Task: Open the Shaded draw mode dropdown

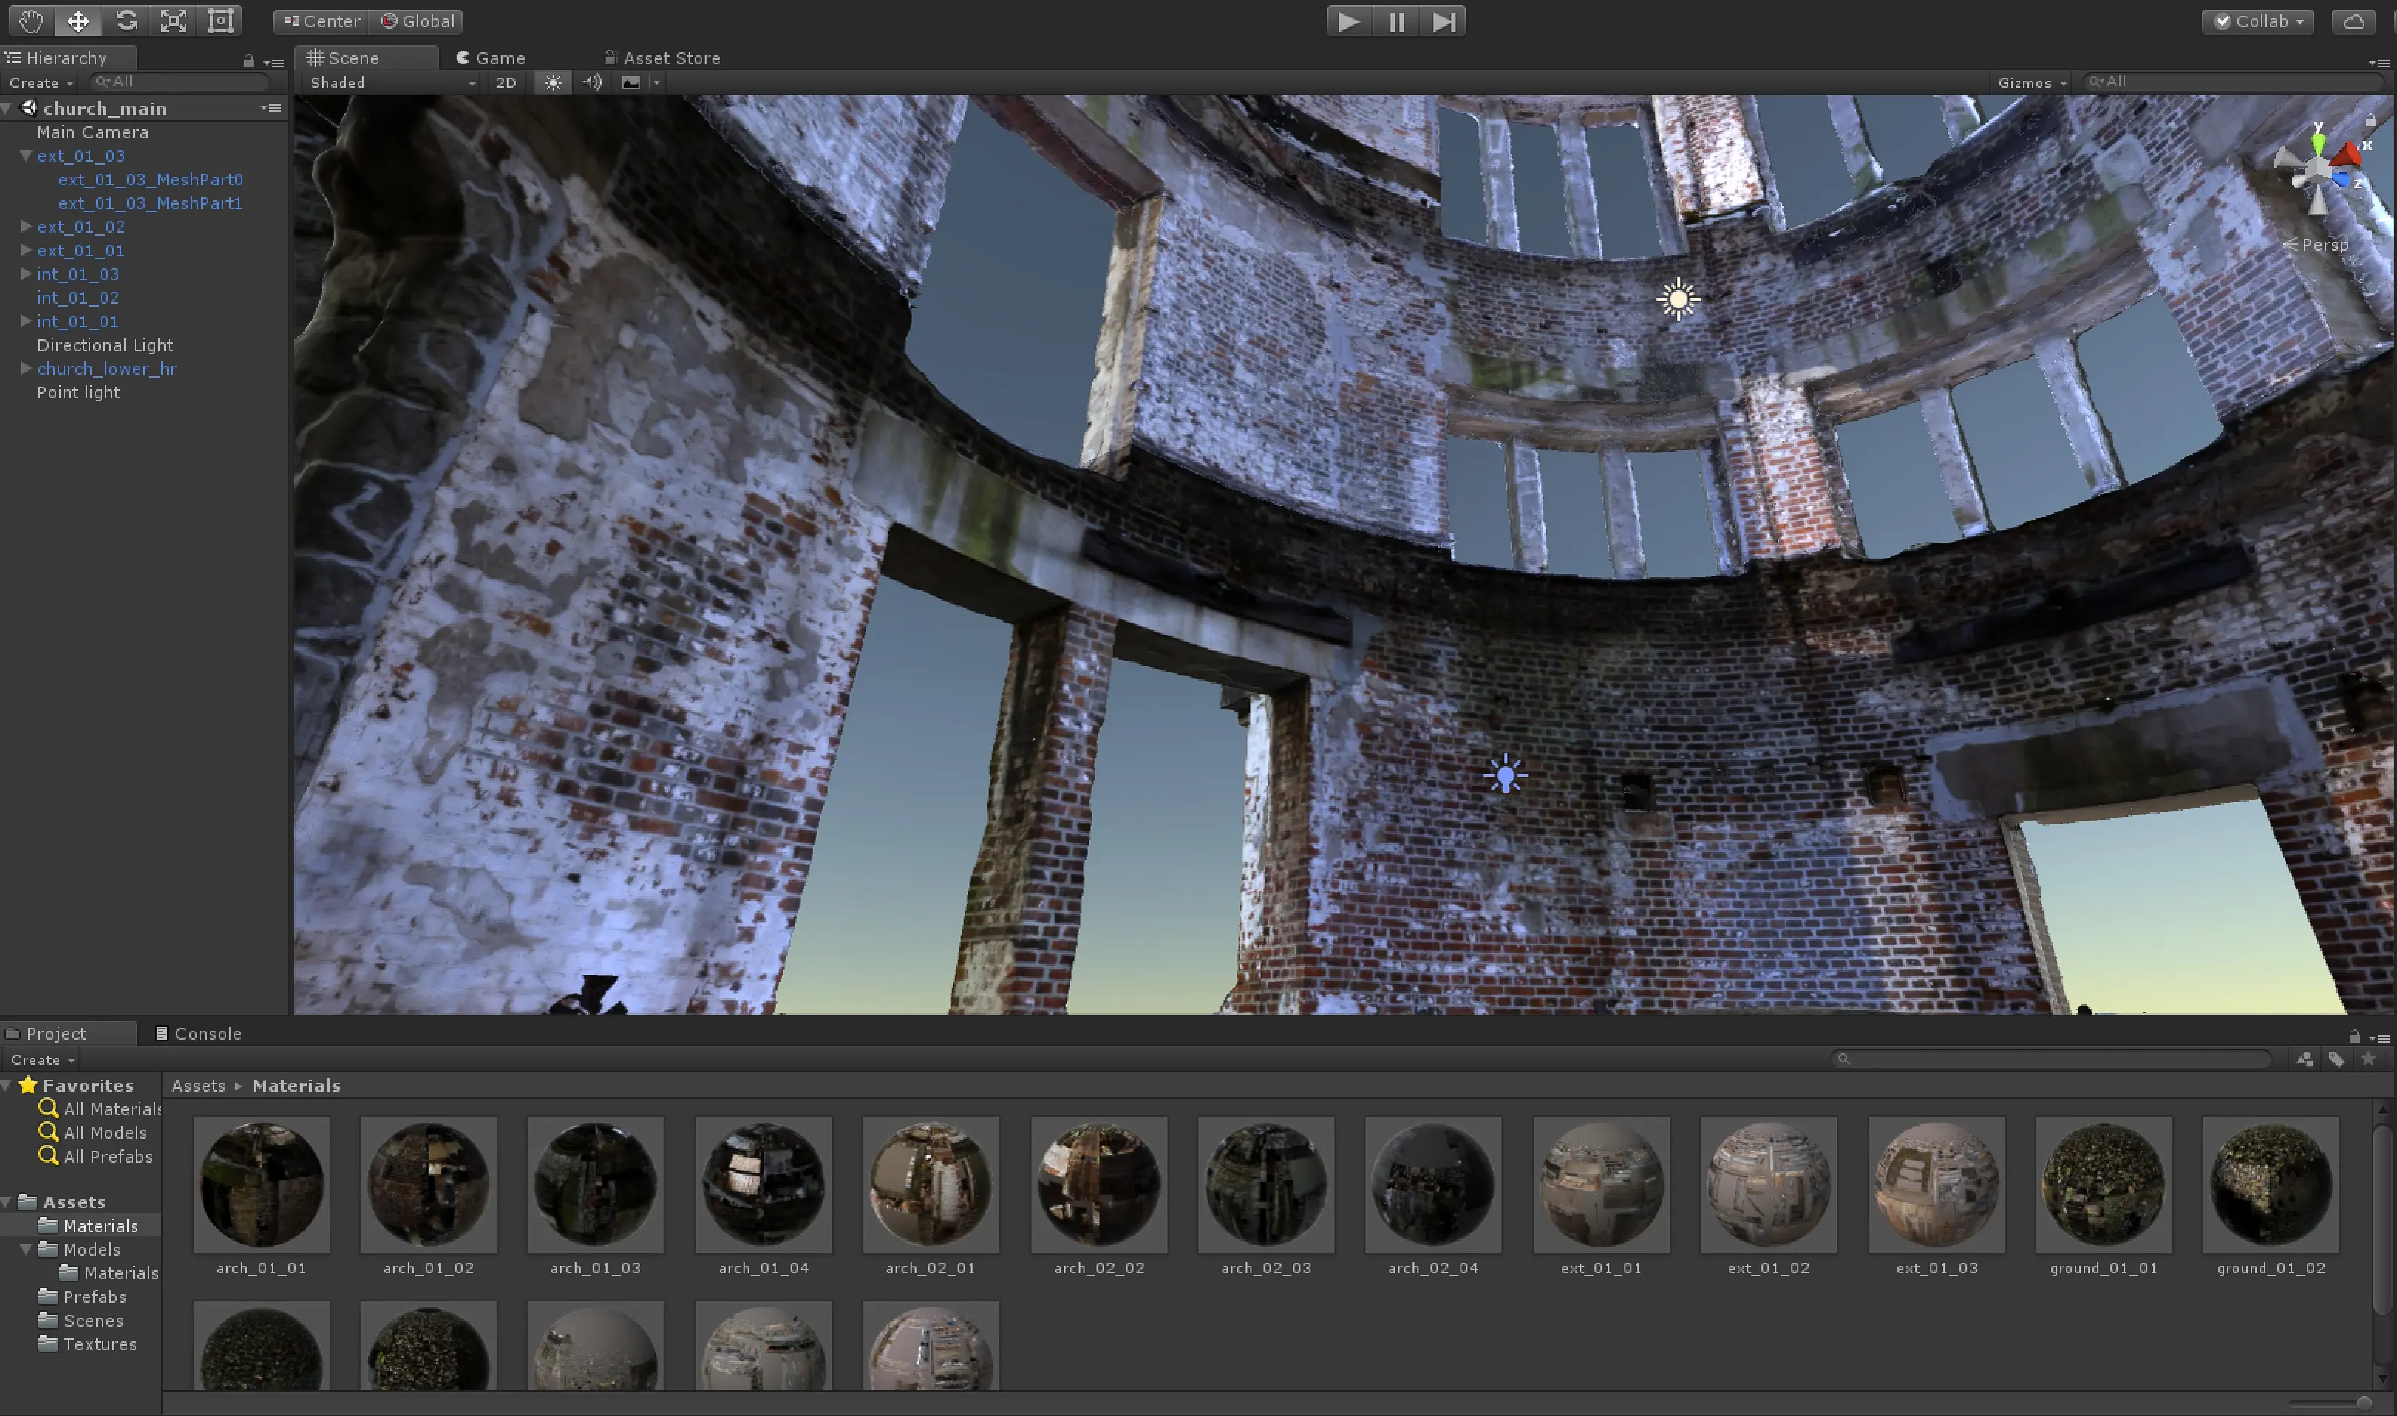Action: coord(391,82)
